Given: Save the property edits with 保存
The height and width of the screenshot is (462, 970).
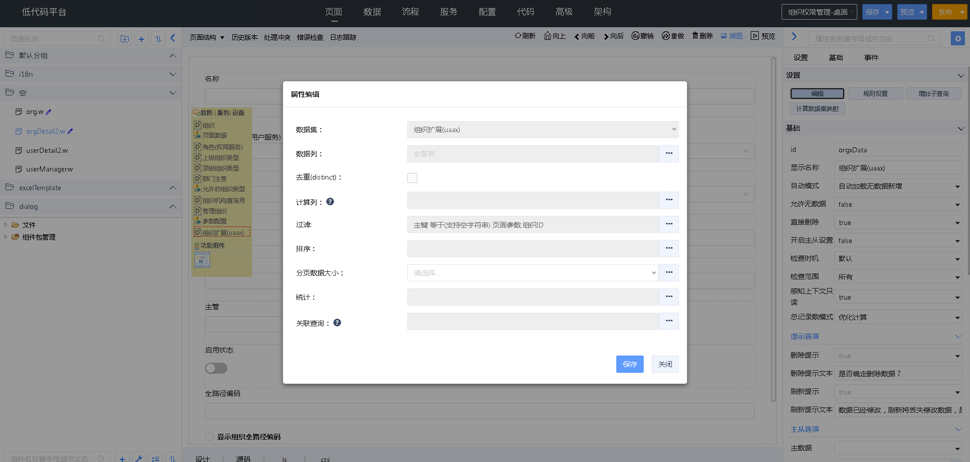Looking at the screenshot, I should [629, 364].
